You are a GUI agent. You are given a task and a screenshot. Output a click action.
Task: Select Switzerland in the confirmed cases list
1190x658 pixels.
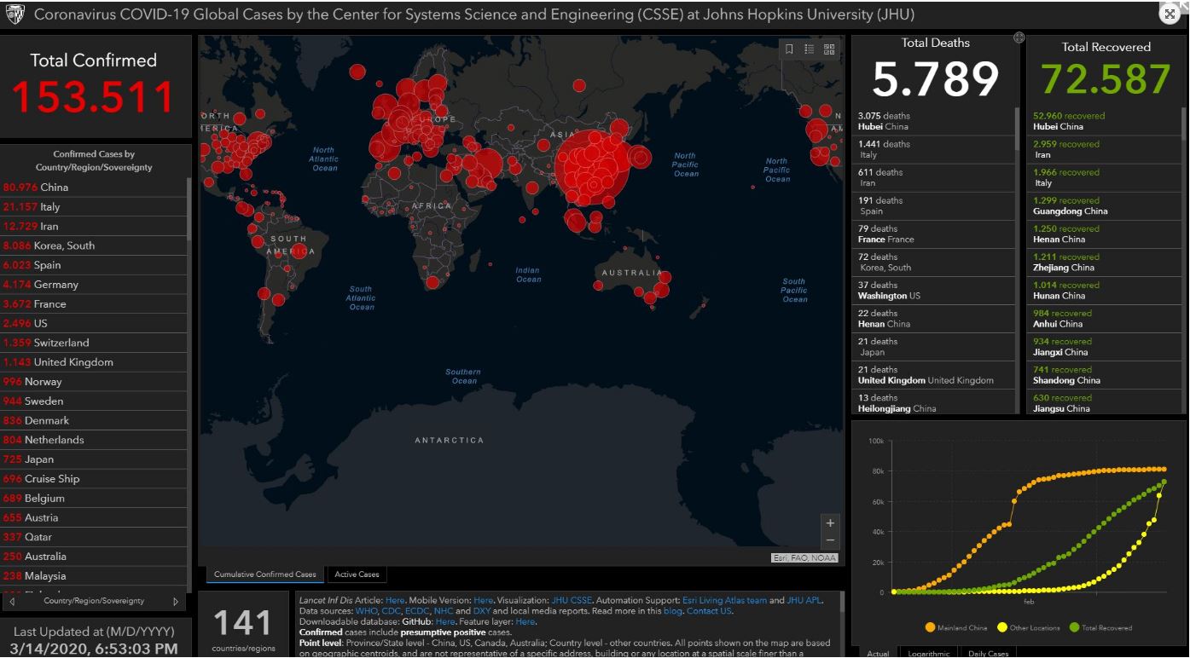point(94,343)
